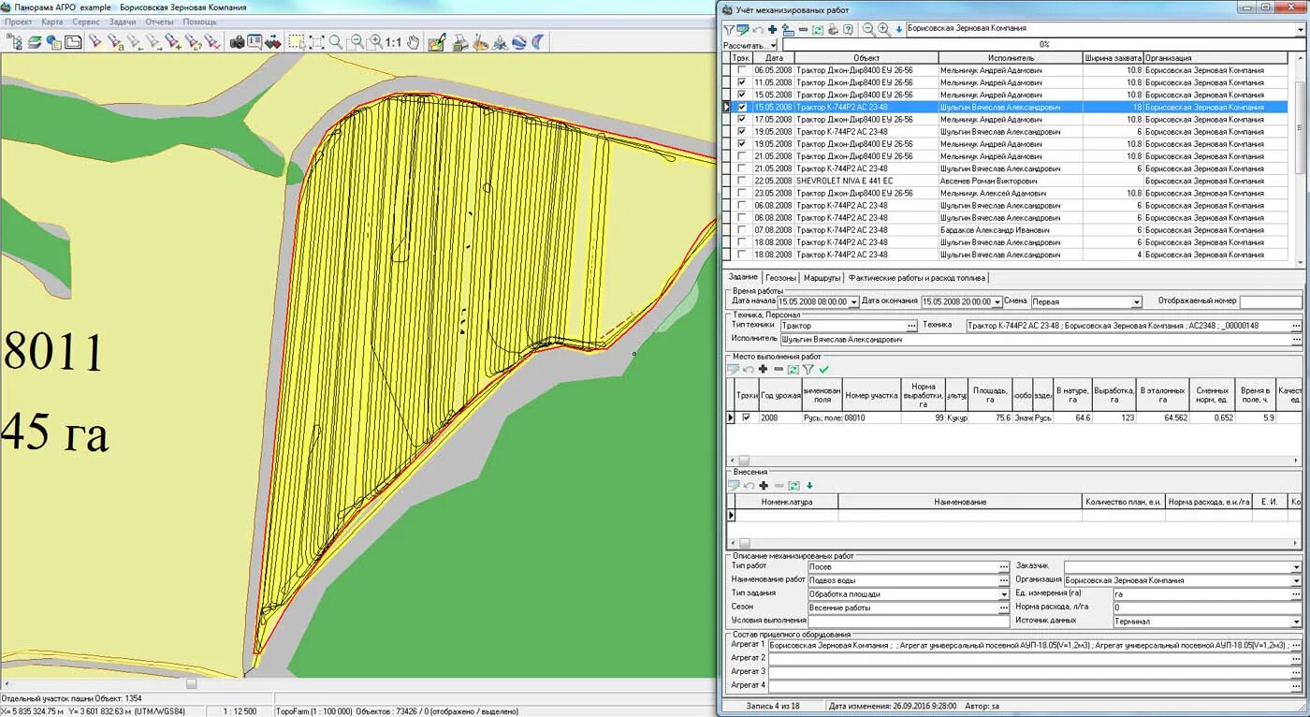Select the rectangular area selection tool
The height and width of the screenshot is (717, 1310).
pos(296,42)
